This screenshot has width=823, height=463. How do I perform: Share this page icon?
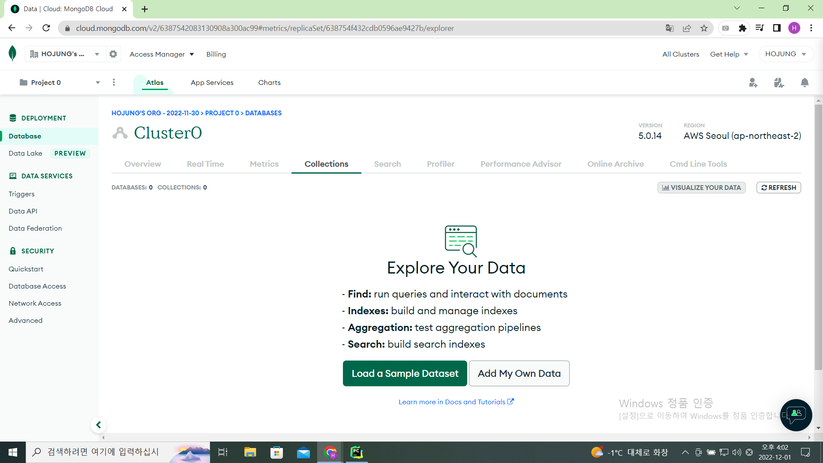pos(687,28)
